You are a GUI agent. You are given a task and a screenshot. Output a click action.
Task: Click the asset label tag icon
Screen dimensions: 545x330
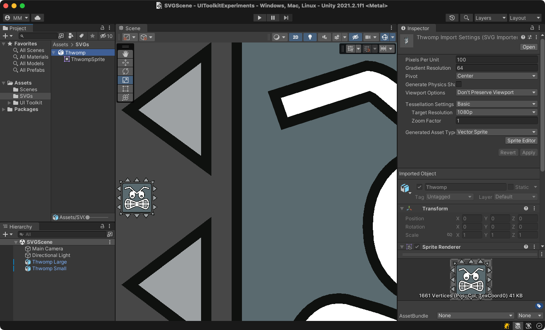click(538, 306)
